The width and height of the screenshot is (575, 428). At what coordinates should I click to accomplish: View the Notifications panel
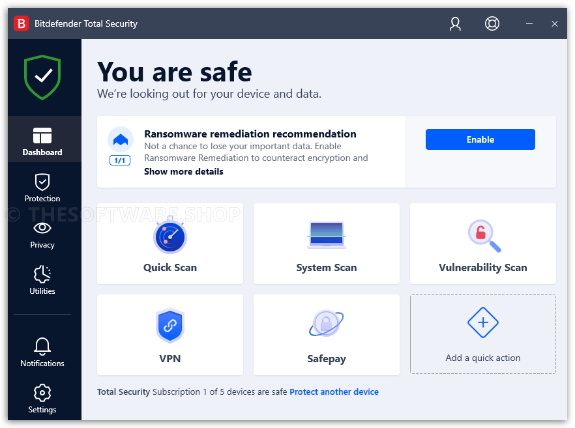click(x=42, y=352)
